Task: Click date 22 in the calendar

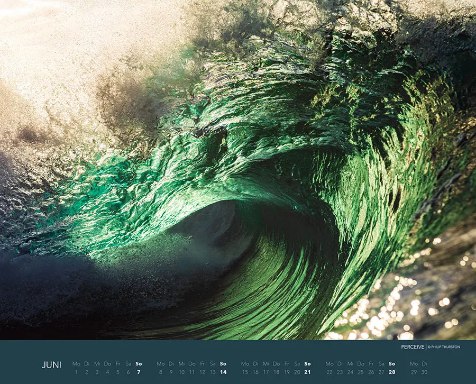Action: pyautogui.click(x=329, y=372)
